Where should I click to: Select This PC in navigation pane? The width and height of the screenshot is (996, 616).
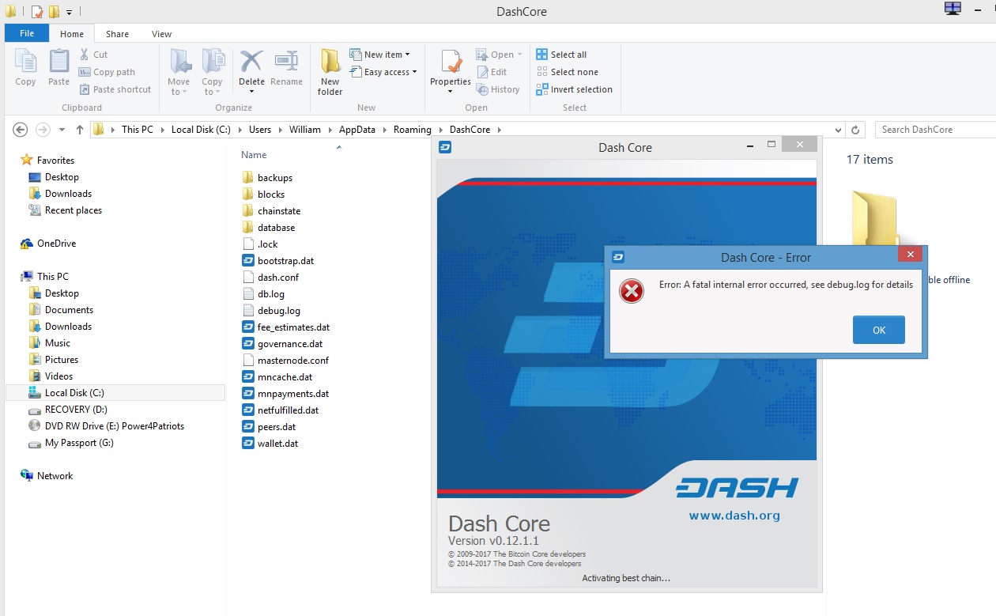53,277
